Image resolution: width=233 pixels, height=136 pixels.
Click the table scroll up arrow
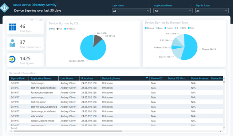click(224, 78)
